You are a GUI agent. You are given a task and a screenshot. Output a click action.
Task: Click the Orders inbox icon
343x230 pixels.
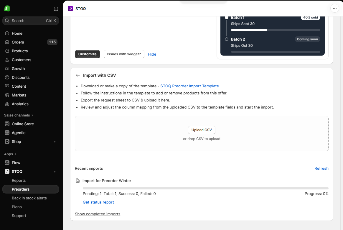(7, 42)
